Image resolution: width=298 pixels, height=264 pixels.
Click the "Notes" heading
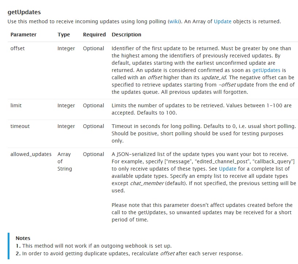(23, 238)
